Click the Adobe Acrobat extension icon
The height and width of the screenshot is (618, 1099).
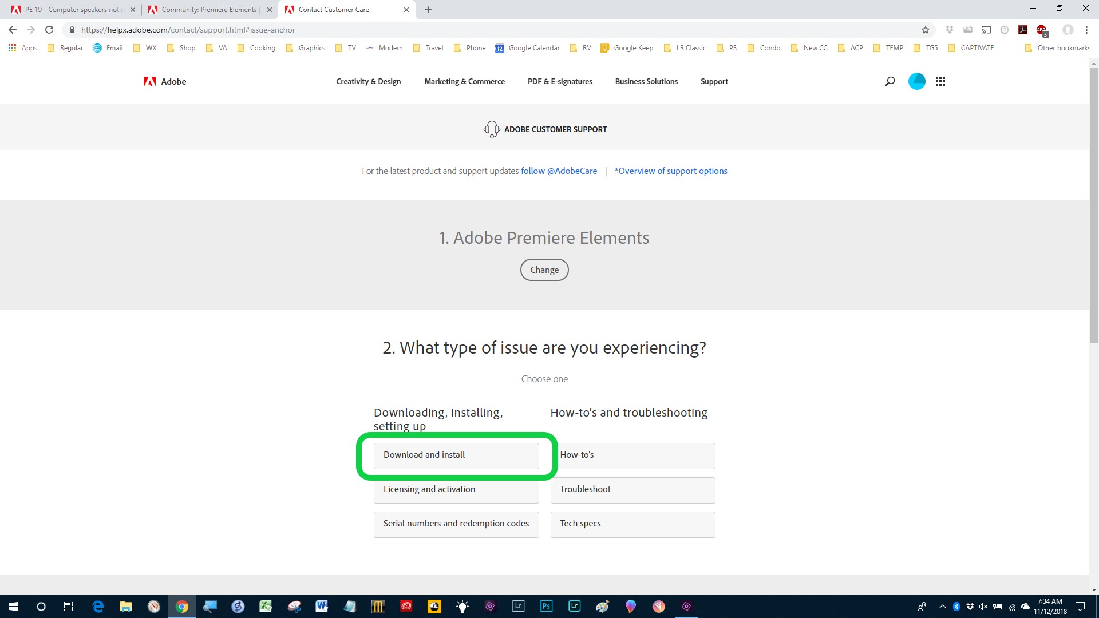pyautogui.click(x=1023, y=30)
